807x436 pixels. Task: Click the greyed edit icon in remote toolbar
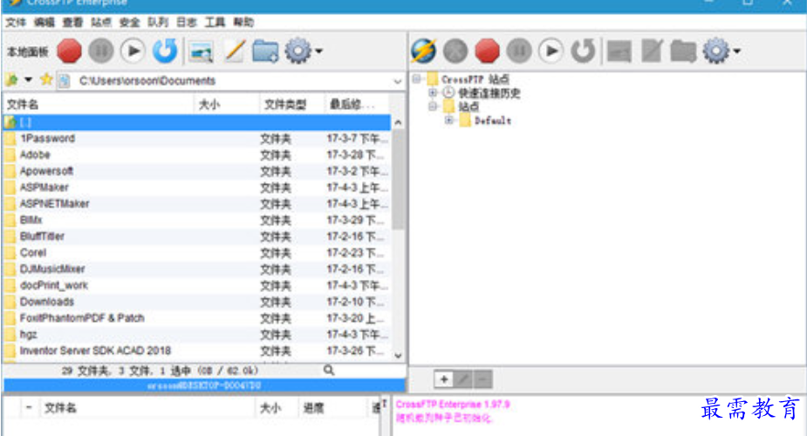coord(652,51)
